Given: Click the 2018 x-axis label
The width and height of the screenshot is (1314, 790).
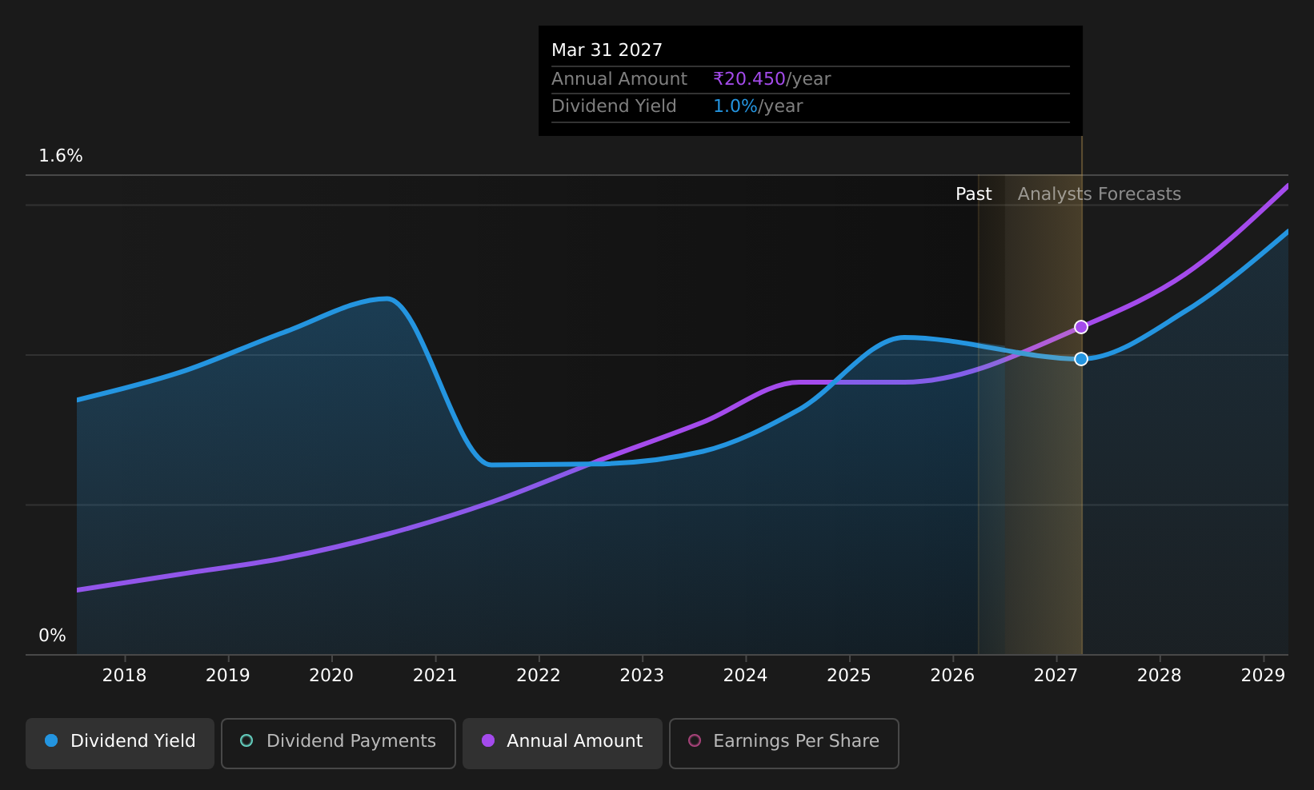Looking at the screenshot, I should click(125, 676).
